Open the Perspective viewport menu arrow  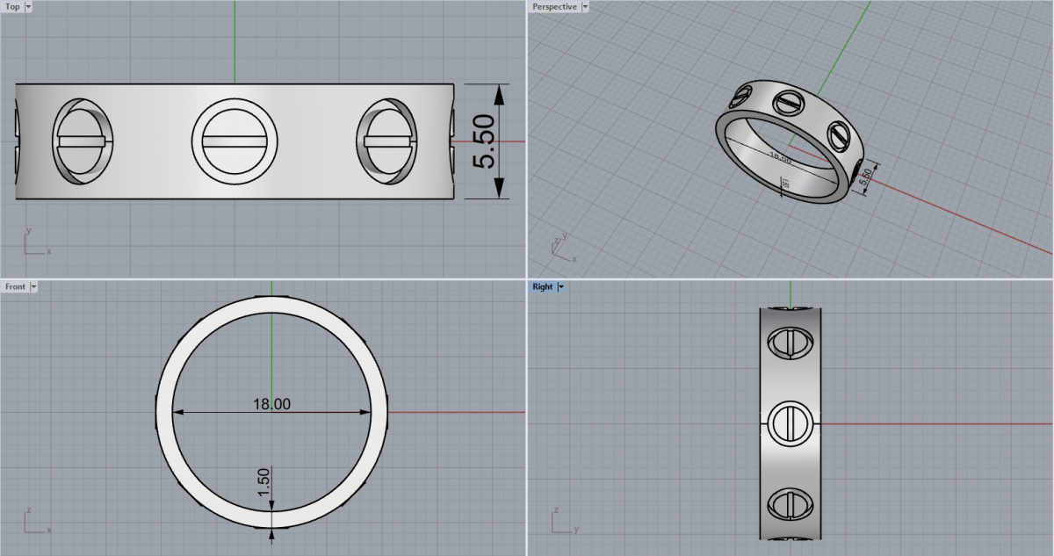point(585,6)
